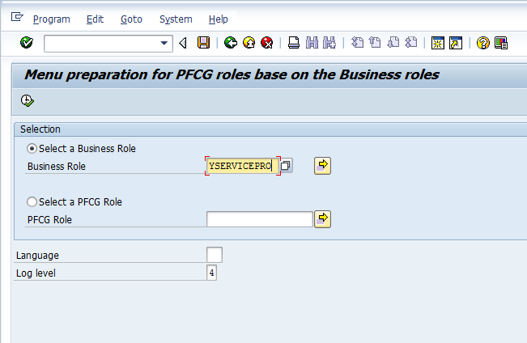This screenshot has width=527, height=343.
Task: Click the yellow Exit up-arrow icon
Action: tap(249, 43)
